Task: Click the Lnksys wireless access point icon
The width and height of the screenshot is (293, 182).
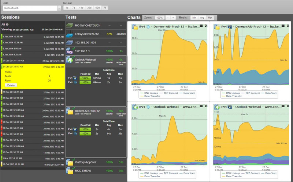Action: coord(70,34)
